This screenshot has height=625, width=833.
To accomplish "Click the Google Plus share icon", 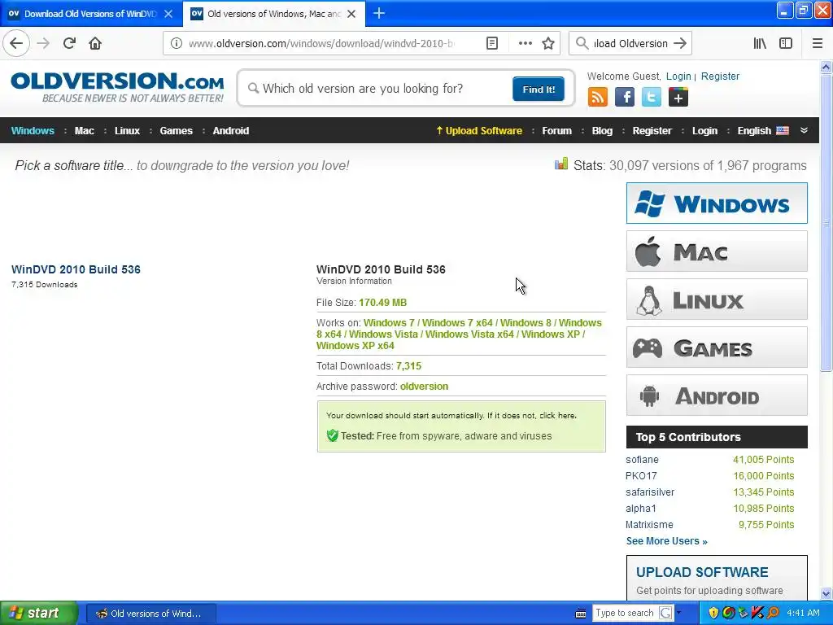I will pyautogui.click(x=678, y=98).
